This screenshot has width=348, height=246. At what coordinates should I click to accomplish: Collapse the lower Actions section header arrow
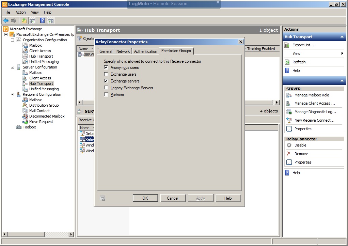coord(342,81)
